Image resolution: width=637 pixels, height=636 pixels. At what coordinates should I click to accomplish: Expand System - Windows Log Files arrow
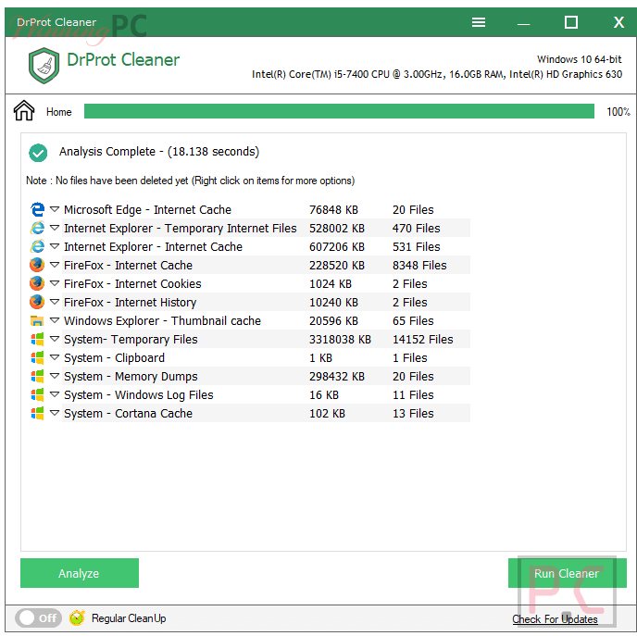55,394
